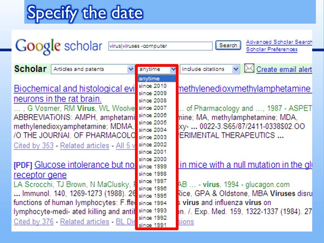Click the BL Direct link
This screenshot has width=324, height=243.
click(x=126, y=222)
